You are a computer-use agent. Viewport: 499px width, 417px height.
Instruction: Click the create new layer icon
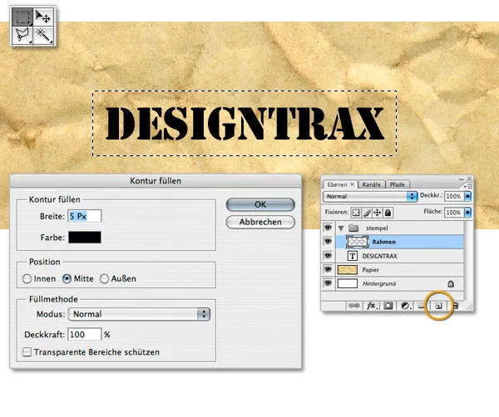pyautogui.click(x=439, y=307)
